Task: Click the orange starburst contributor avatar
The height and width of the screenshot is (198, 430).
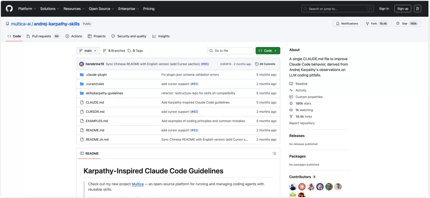Action: 302,187
